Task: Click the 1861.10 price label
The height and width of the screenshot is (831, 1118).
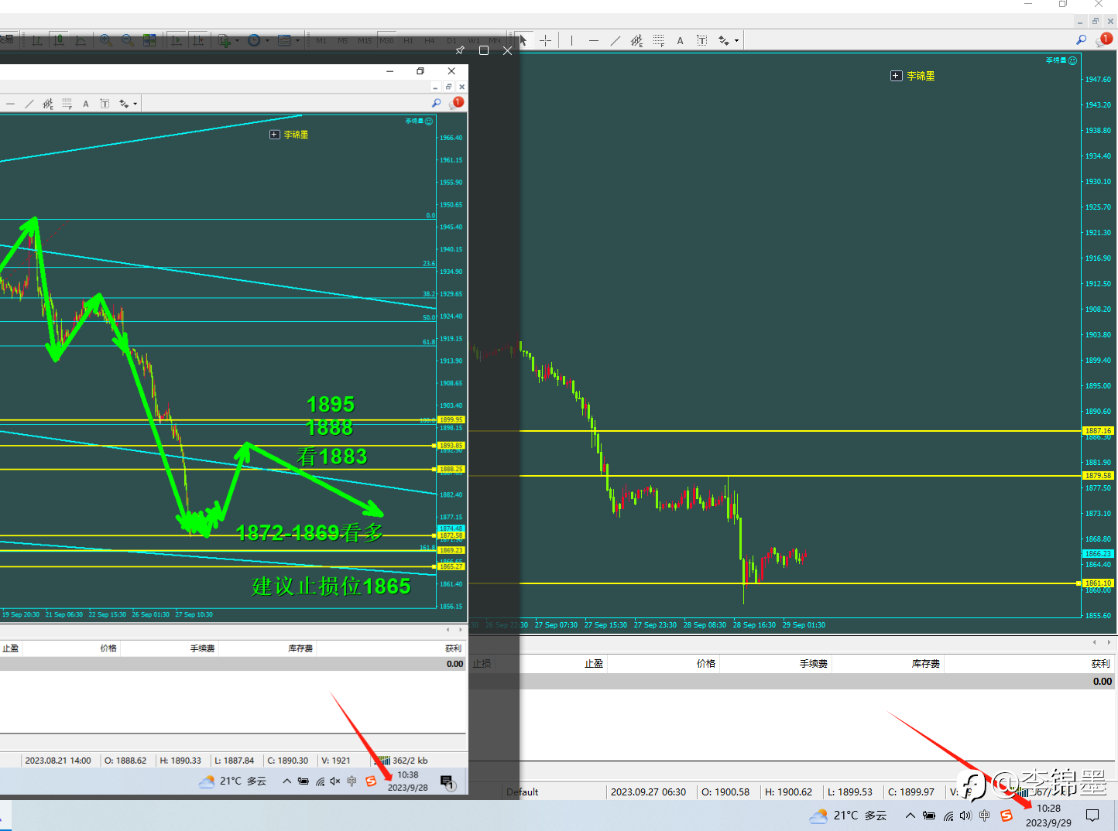Action: (x=1098, y=583)
